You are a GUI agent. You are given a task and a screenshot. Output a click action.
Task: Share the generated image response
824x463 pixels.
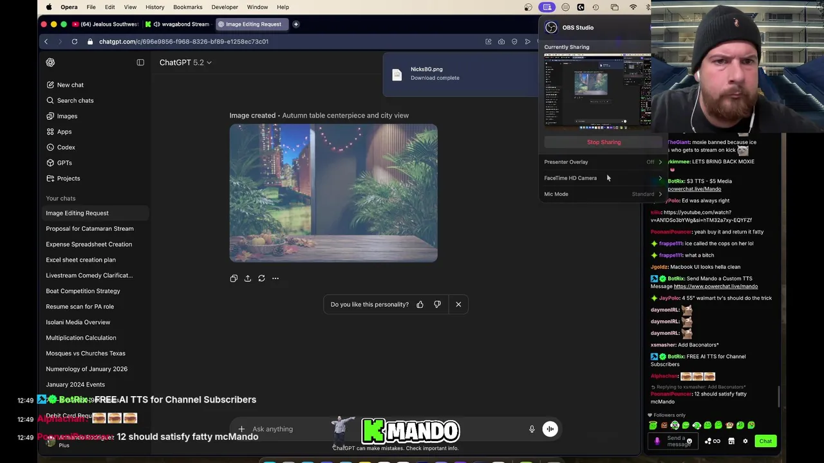(247, 278)
